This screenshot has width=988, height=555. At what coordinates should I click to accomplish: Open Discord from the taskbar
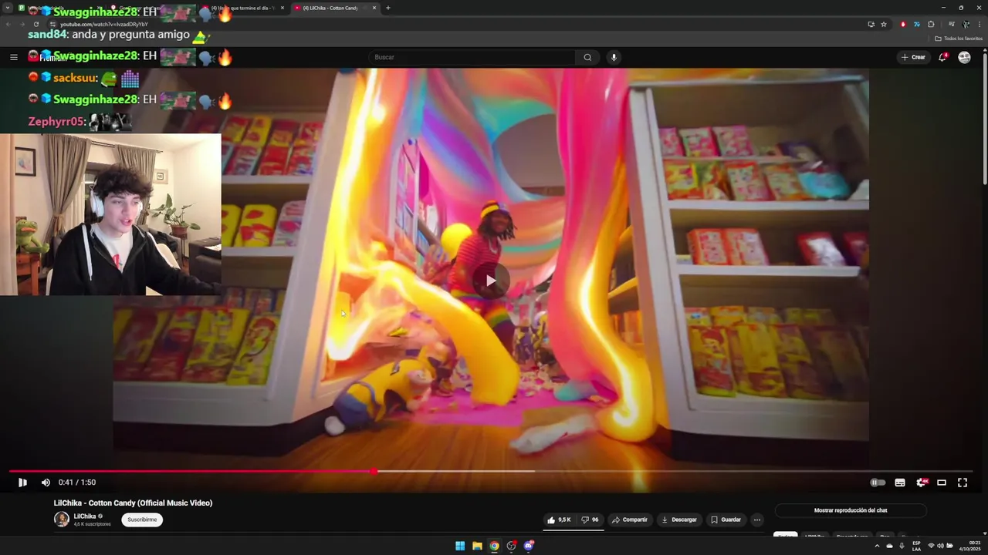pos(529,546)
